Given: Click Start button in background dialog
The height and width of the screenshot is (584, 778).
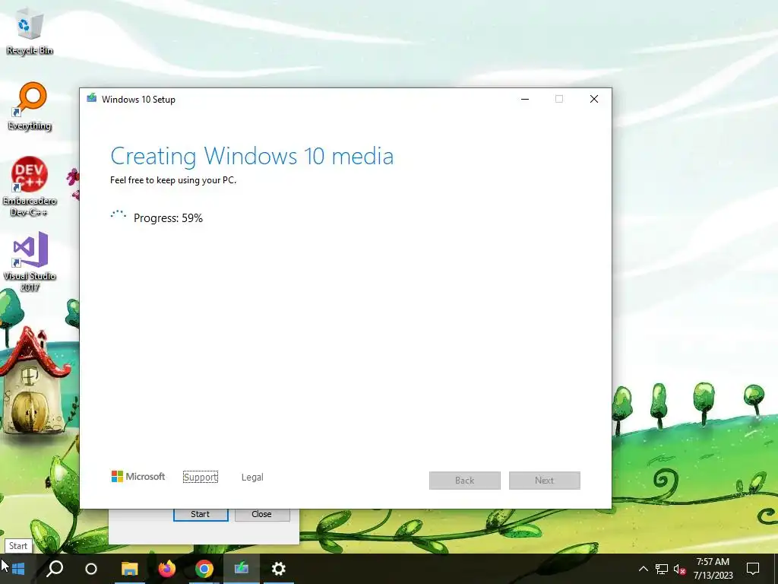Looking at the screenshot, I should tap(201, 515).
